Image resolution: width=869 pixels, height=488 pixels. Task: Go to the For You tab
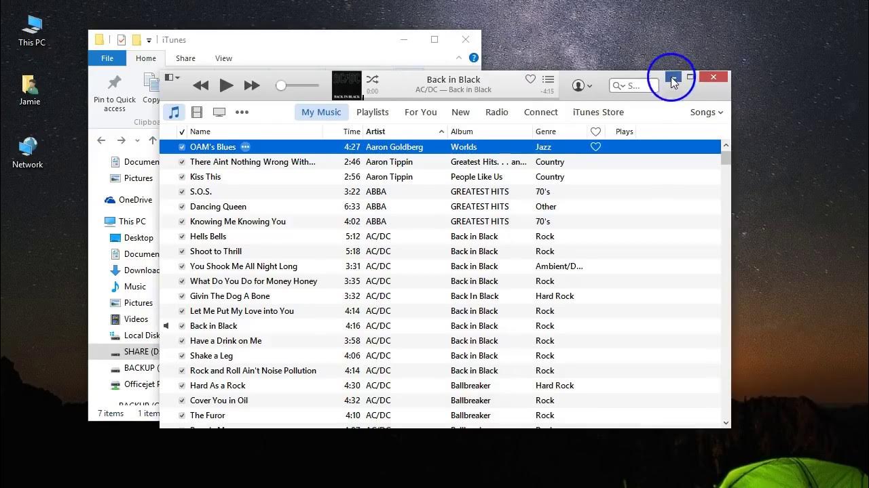pos(421,112)
